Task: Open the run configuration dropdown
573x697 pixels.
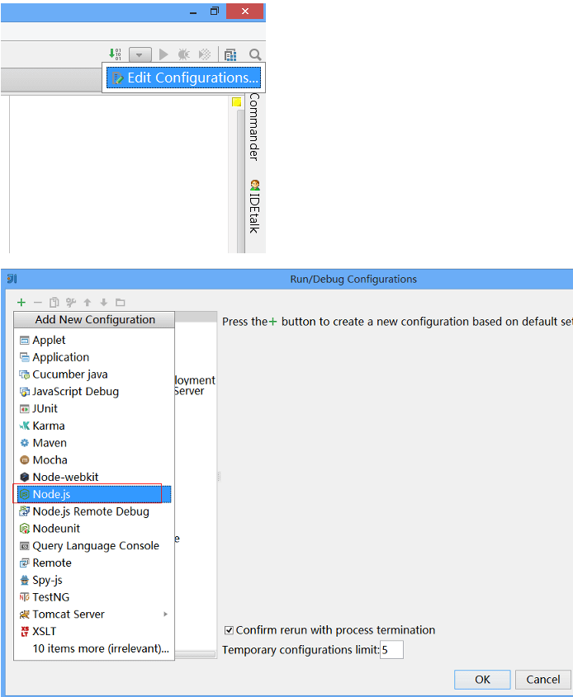Action: [140, 54]
